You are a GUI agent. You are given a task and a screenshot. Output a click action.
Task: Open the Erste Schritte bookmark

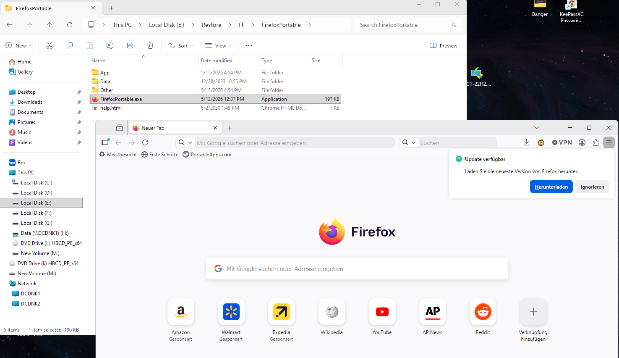click(160, 154)
